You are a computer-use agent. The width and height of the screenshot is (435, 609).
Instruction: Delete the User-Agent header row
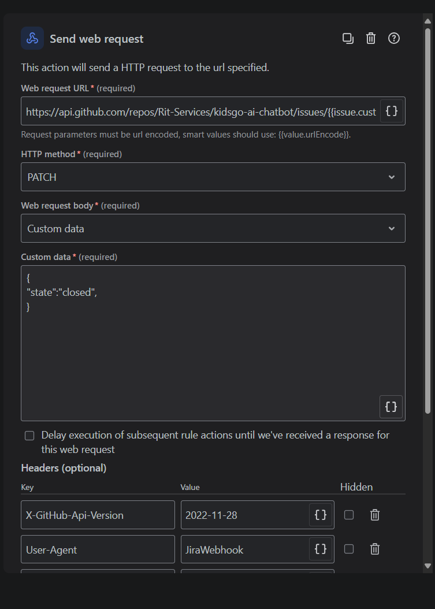(x=374, y=549)
